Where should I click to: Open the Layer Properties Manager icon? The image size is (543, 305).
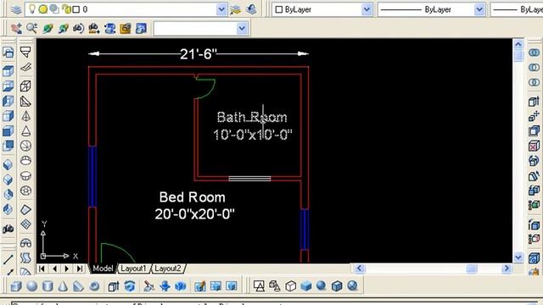16,9
